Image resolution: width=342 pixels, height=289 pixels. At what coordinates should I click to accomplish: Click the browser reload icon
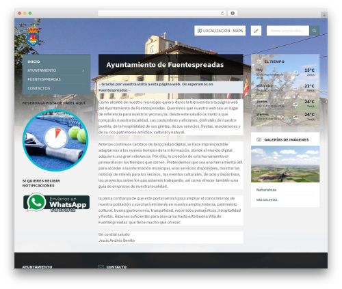pos(222,13)
